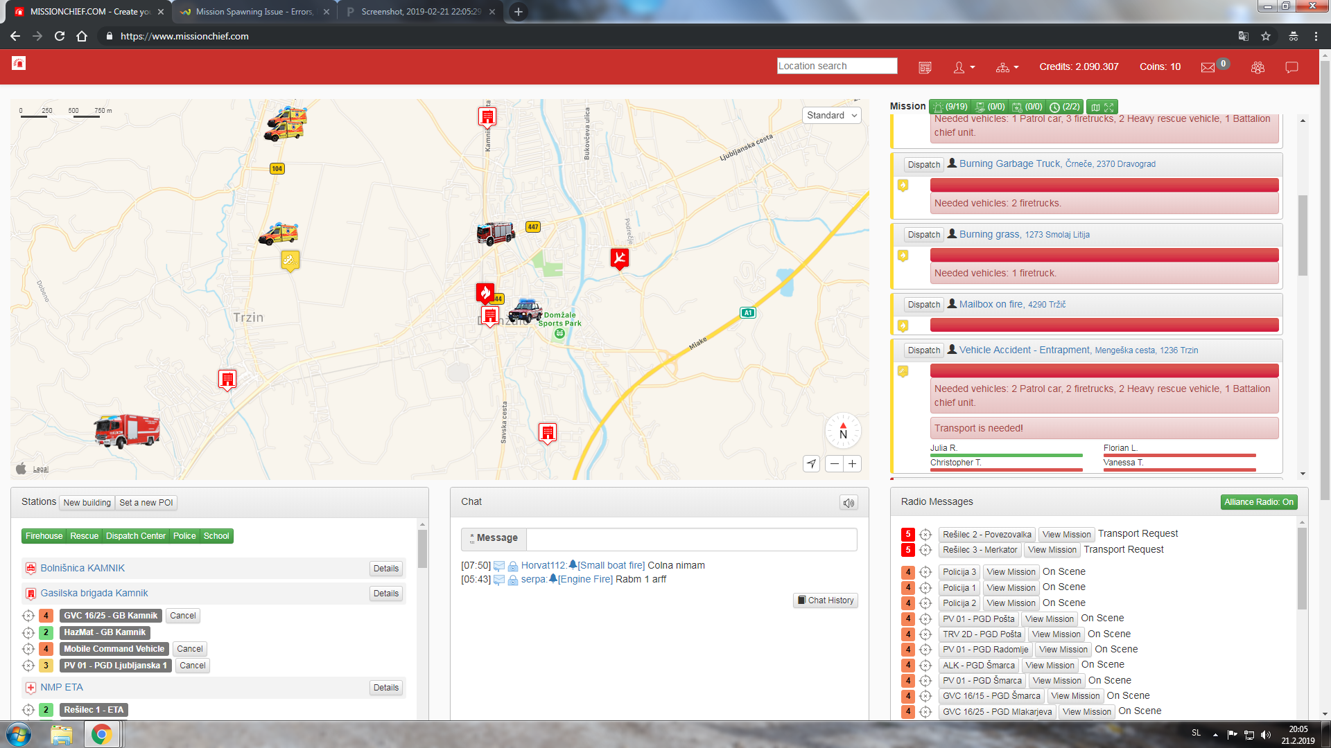The image size is (1331, 748).
Task: Open Horvat112 user profile link
Action: pos(544,566)
